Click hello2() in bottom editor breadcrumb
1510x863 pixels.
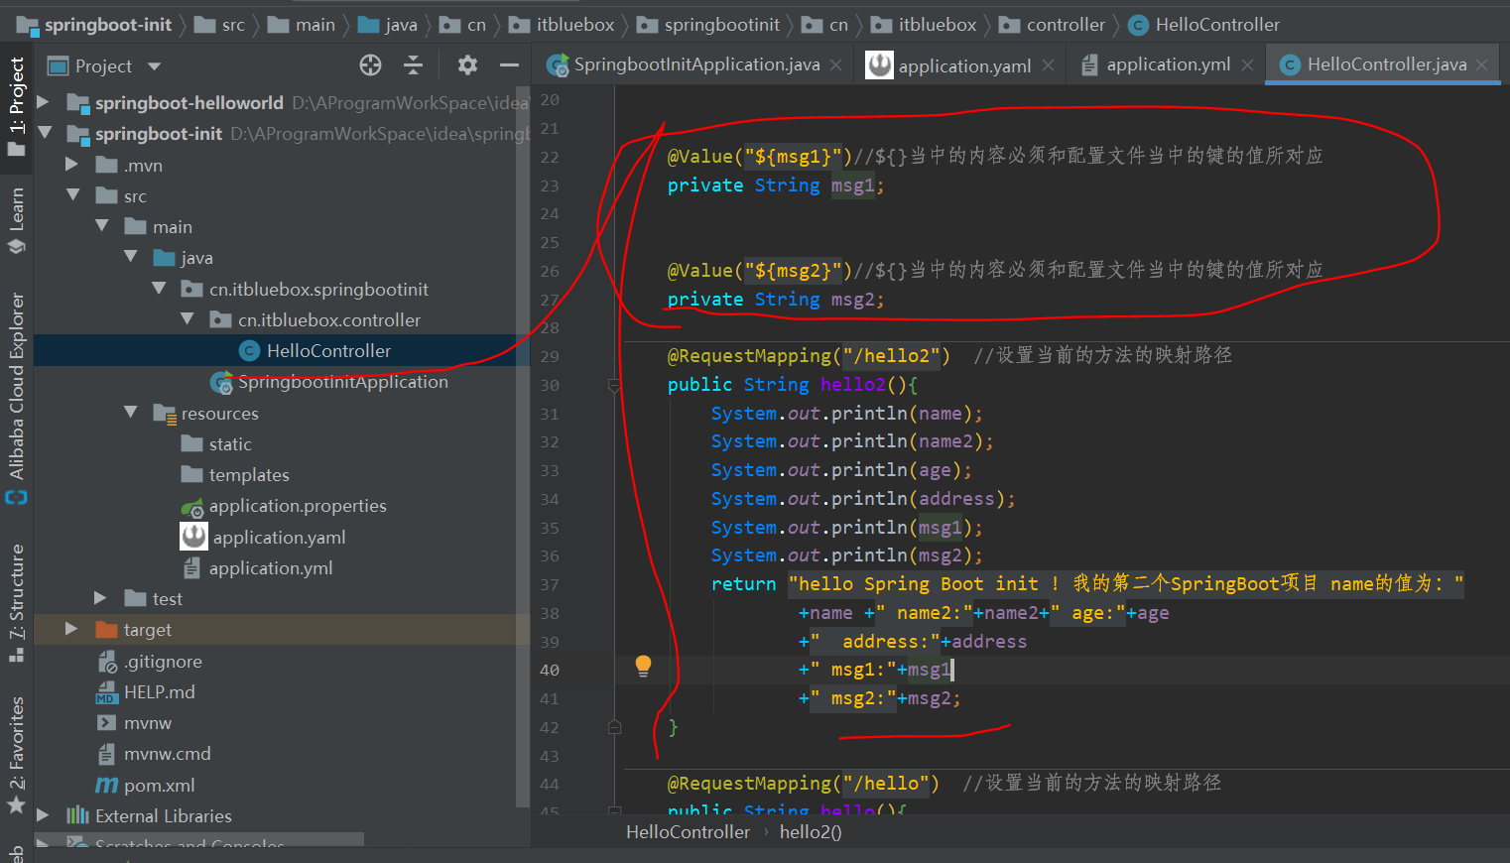[x=811, y=832]
